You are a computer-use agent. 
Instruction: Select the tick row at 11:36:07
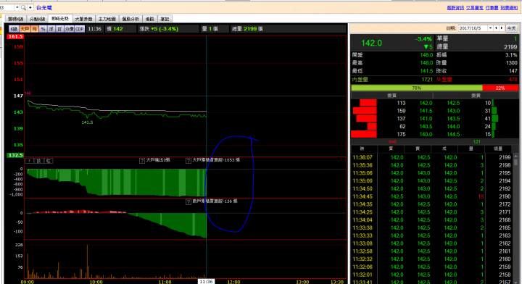click(x=432, y=157)
